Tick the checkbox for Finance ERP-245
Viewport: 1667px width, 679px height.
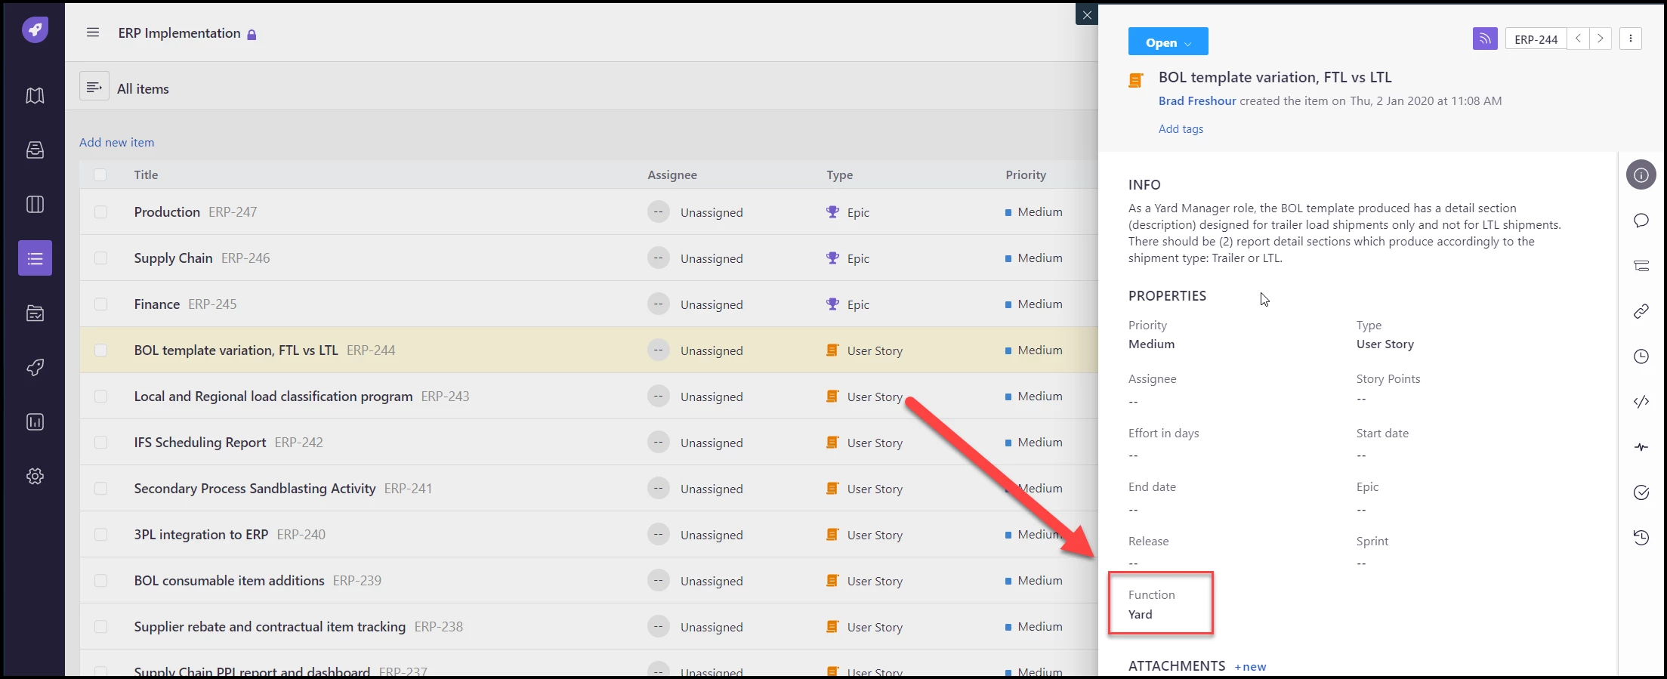point(100,304)
